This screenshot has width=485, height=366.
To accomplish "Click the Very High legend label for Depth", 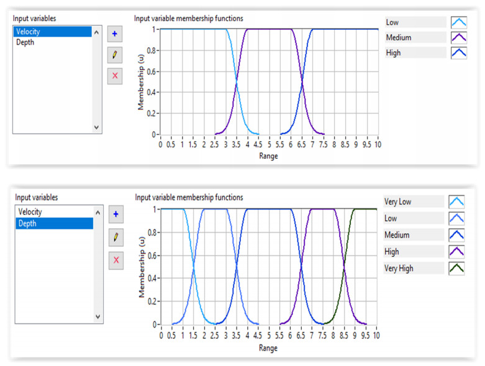I will pyautogui.click(x=414, y=269).
